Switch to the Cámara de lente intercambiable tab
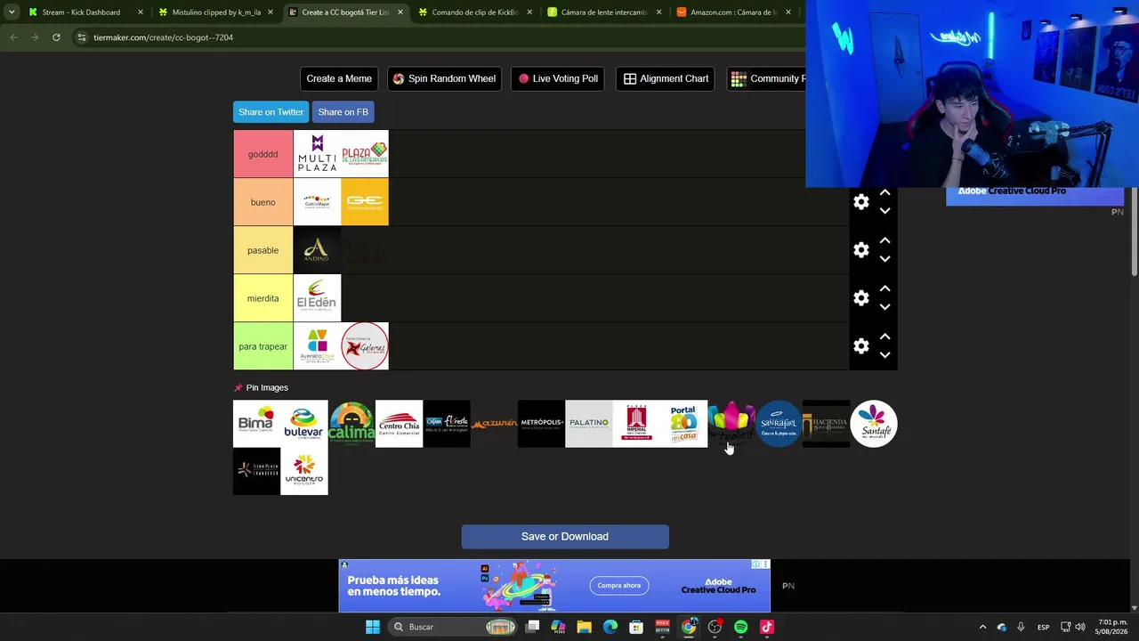This screenshot has width=1139, height=641. 605,12
